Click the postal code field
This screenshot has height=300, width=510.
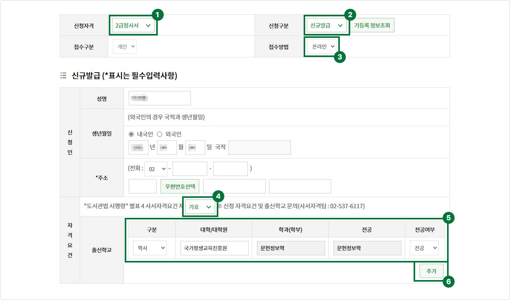[x=143, y=186]
